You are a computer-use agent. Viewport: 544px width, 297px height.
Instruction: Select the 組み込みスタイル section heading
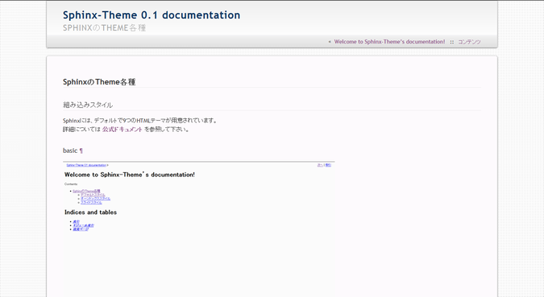[88, 105]
